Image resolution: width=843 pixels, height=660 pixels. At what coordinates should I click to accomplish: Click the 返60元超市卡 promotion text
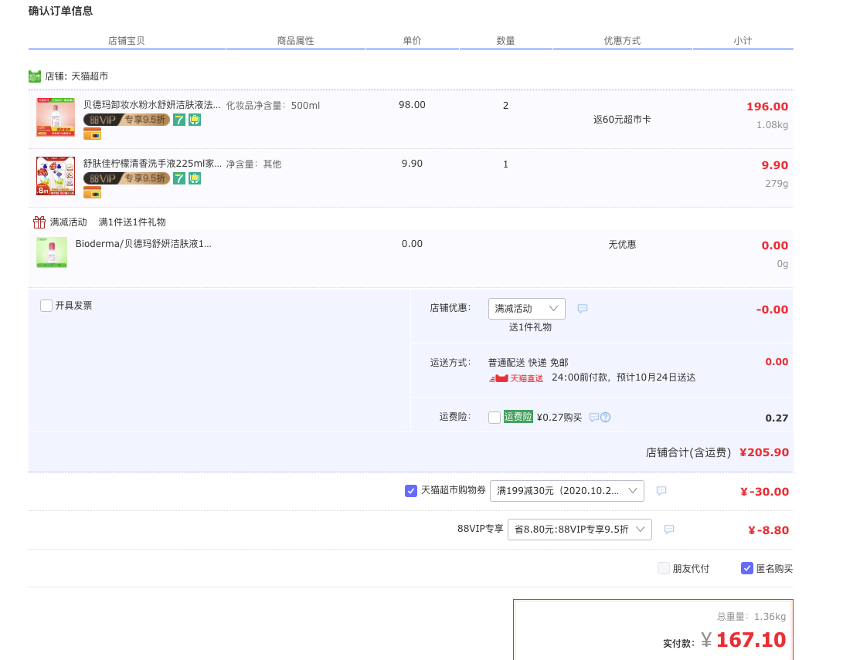coord(622,120)
